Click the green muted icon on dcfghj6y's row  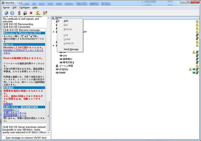pos(194,69)
